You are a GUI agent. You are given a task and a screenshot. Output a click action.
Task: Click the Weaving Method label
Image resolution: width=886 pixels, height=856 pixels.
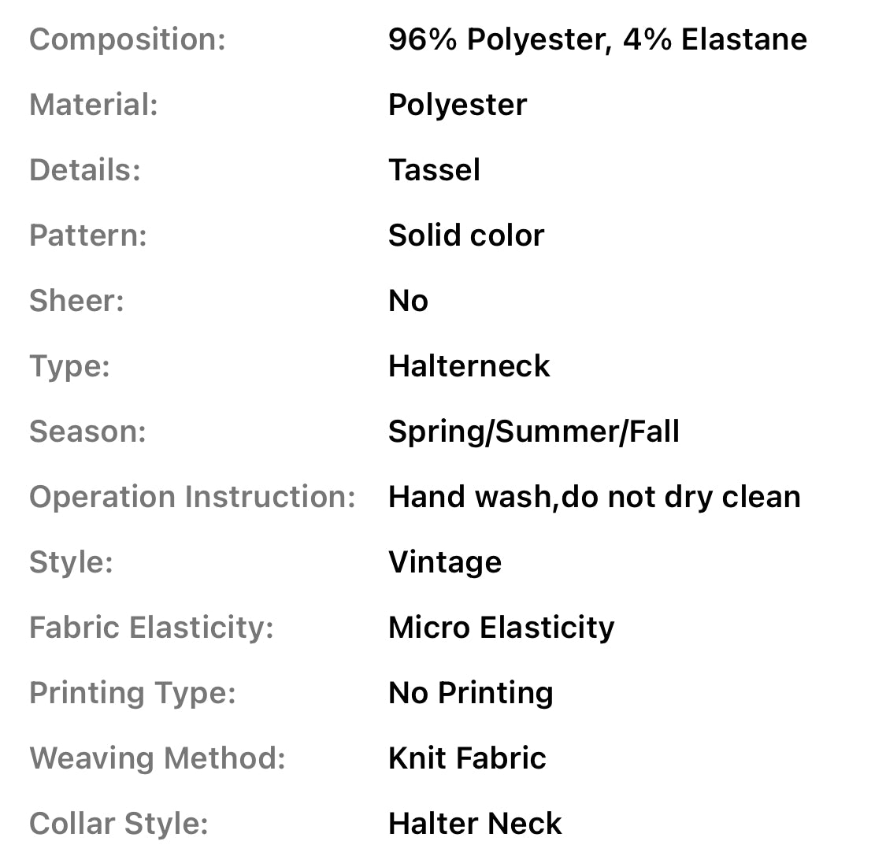pos(157,758)
